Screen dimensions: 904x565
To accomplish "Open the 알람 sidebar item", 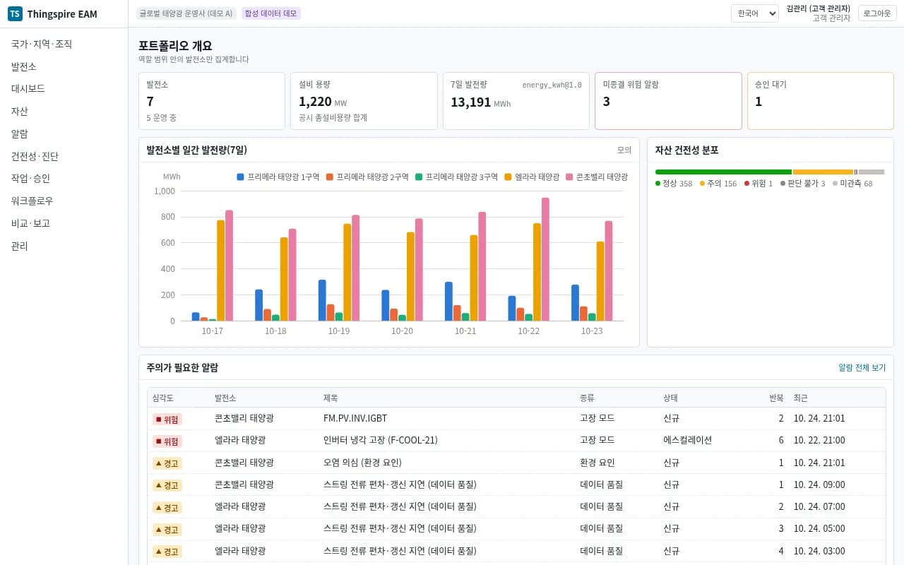I will tap(19, 133).
